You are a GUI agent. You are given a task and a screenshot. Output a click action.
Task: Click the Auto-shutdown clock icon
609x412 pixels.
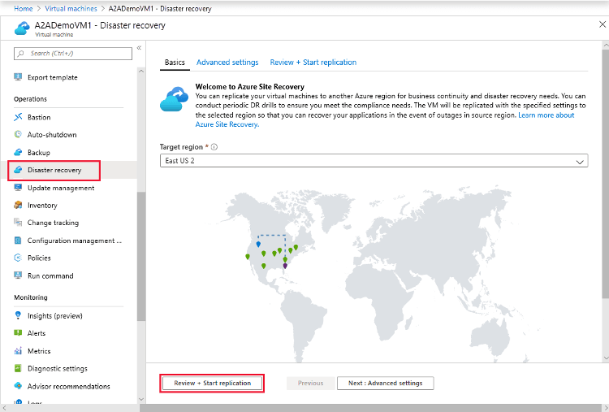[x=19, y=135]
